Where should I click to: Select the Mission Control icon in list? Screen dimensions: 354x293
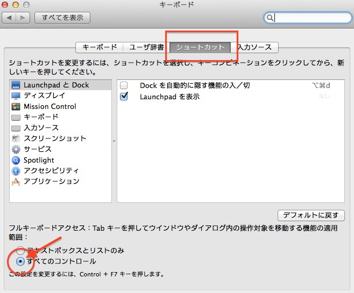[x=16, y=106]
